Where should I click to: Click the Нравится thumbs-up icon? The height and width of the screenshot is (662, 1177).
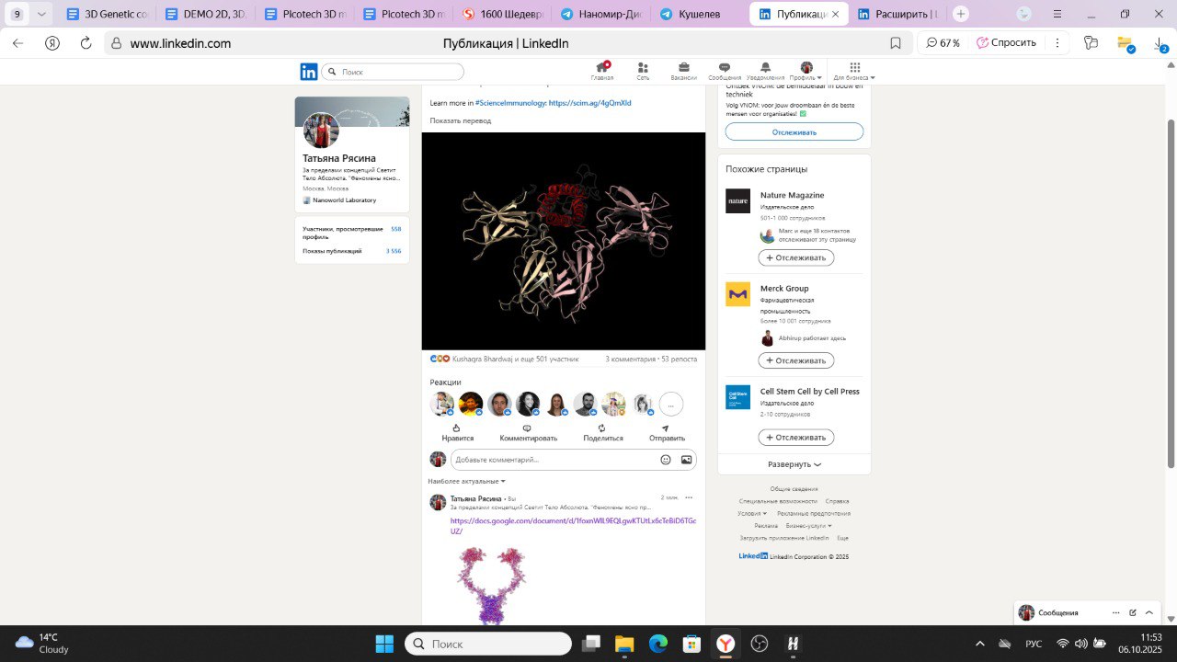[x=457, y=428]
